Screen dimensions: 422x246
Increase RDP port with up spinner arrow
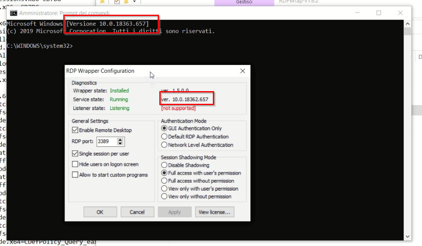[120, 139]
